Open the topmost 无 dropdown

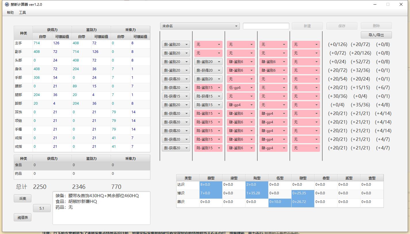pos(208,44)
